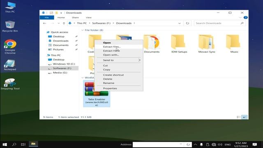Show hidden tray icons chevron
263x148 pixels.
pyautogui.click(x=196, y=144)
